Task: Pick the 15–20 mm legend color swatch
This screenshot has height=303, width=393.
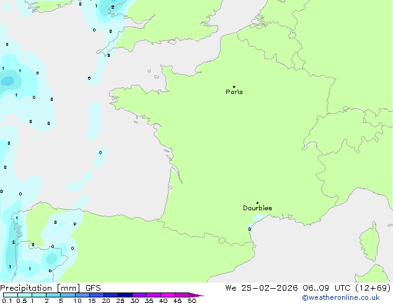Action: (x=97, y=295)
